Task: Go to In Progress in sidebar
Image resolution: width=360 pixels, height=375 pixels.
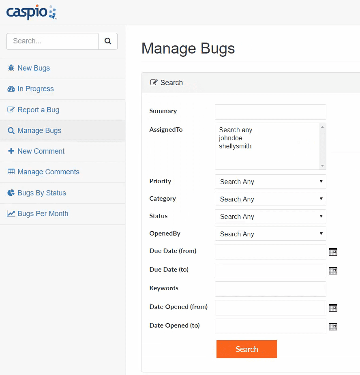Action: pos(35,89)
